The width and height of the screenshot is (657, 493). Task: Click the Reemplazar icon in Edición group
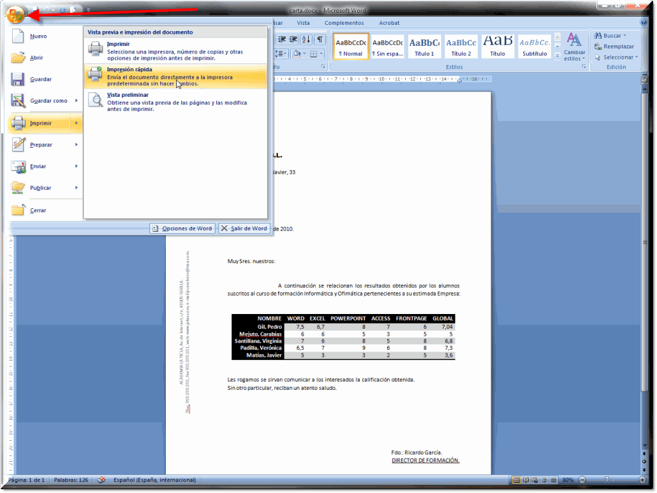point(598,46)
